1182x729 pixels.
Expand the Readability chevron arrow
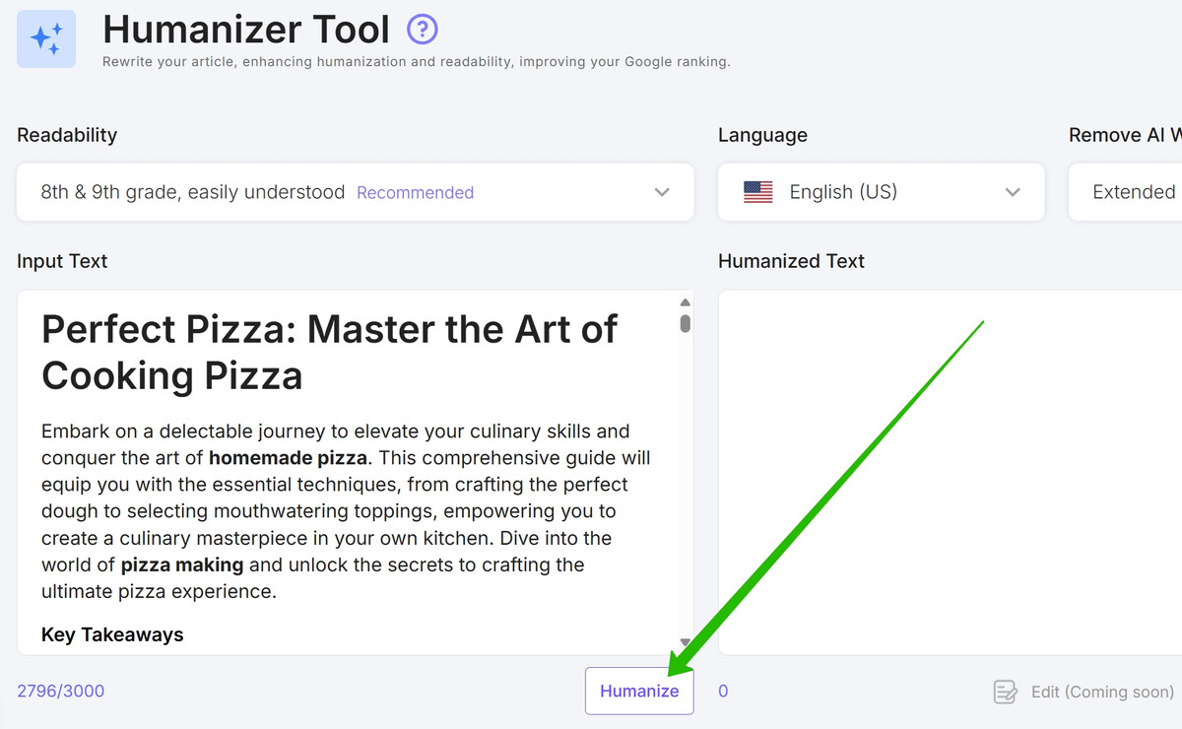(x=662, y=192)
